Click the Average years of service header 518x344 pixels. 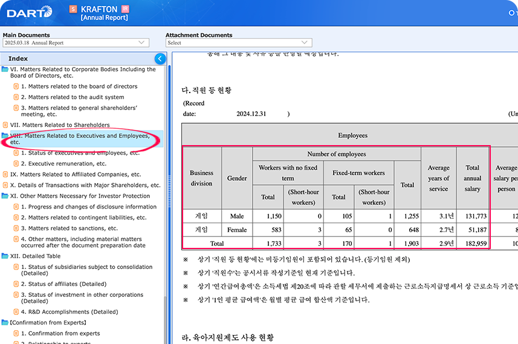click(x=439, y=178)
